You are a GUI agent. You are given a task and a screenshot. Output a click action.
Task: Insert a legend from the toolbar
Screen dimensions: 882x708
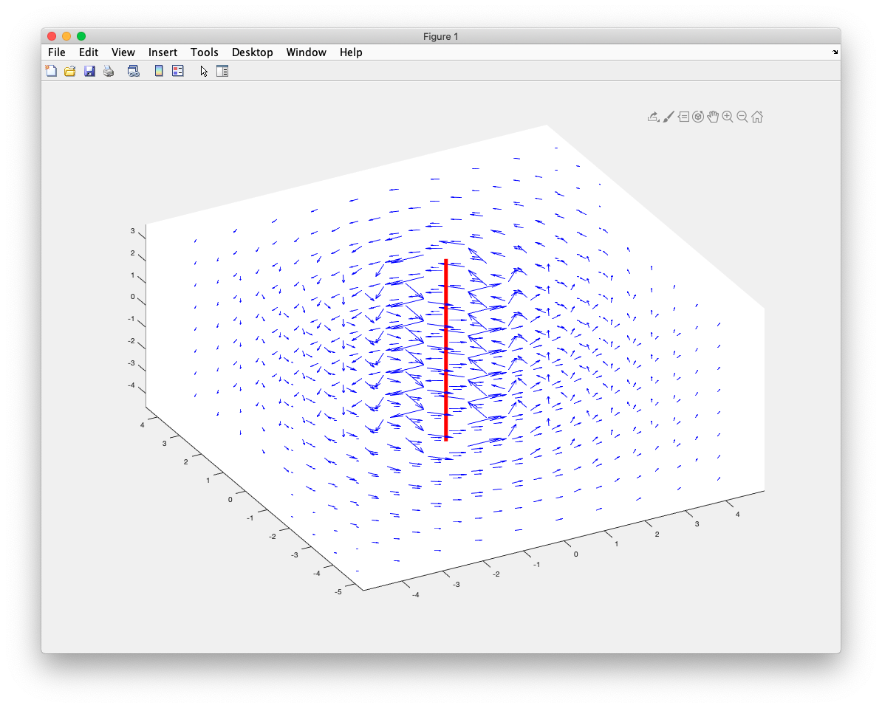tap(178, 71)
